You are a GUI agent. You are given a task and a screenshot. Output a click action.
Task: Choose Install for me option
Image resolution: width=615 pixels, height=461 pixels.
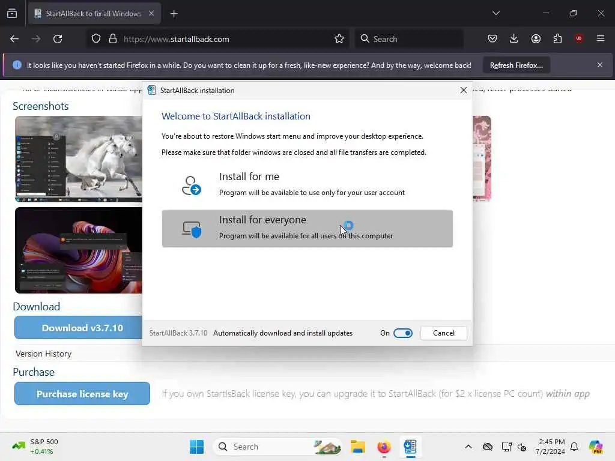(307, 185)
